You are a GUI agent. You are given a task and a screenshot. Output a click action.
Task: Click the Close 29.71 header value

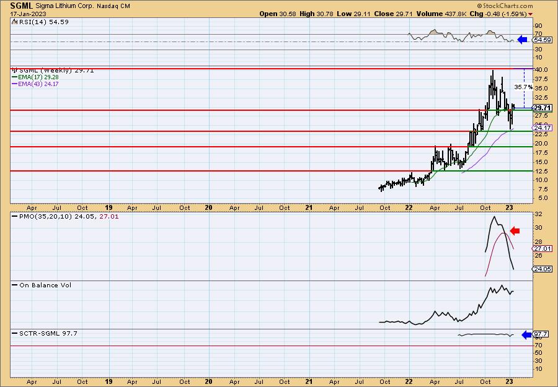point(393,14)
